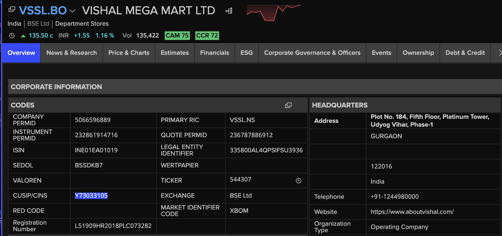Click the clock icon beside the price
The height and width of the screenshot is (236, 502).
click(12, 36)
